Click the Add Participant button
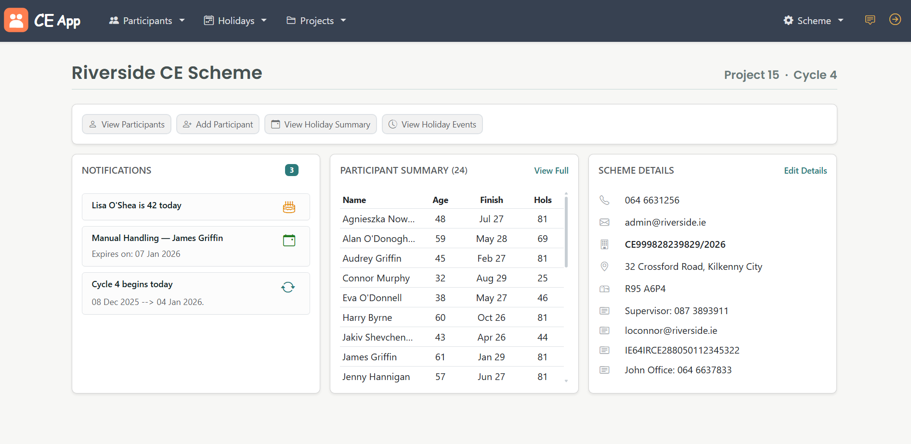The width and height of the screenshot is (911, 444). pyautogui.click(x=218, y=125)
